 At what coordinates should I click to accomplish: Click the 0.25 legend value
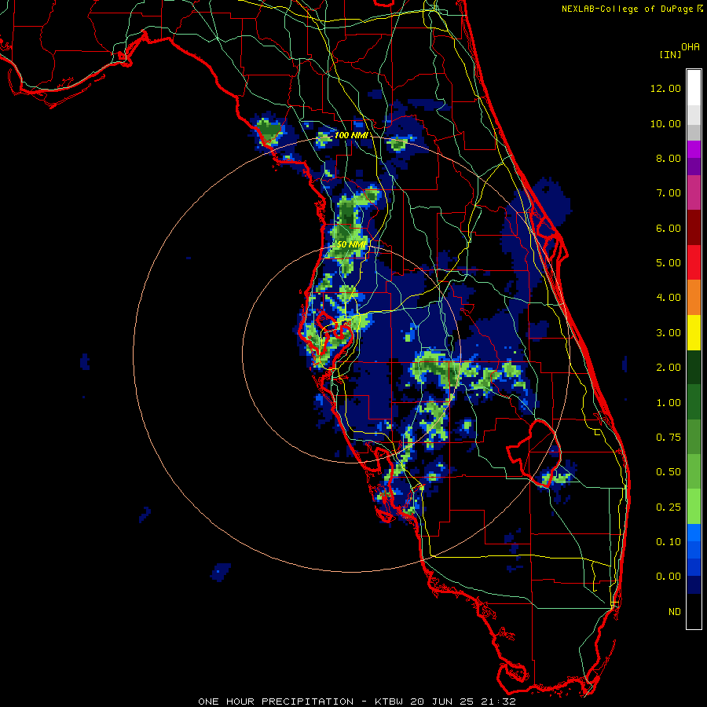tap(669, 507)
